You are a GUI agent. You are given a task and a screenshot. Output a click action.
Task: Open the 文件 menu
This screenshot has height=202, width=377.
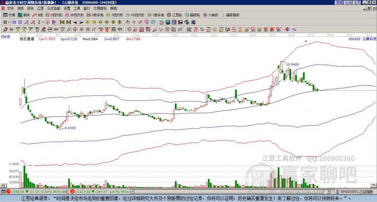pos(10,8)
